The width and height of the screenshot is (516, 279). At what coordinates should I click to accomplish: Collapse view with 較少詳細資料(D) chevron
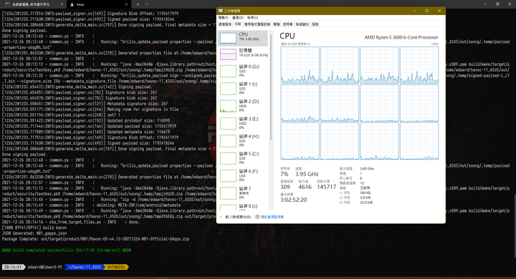click(235, 217)
